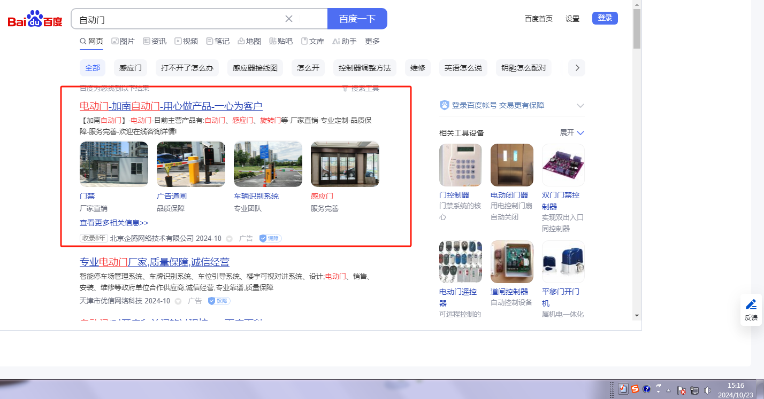Click the 百度一下 search button
764x399 pixels.
tap(357, 19)
